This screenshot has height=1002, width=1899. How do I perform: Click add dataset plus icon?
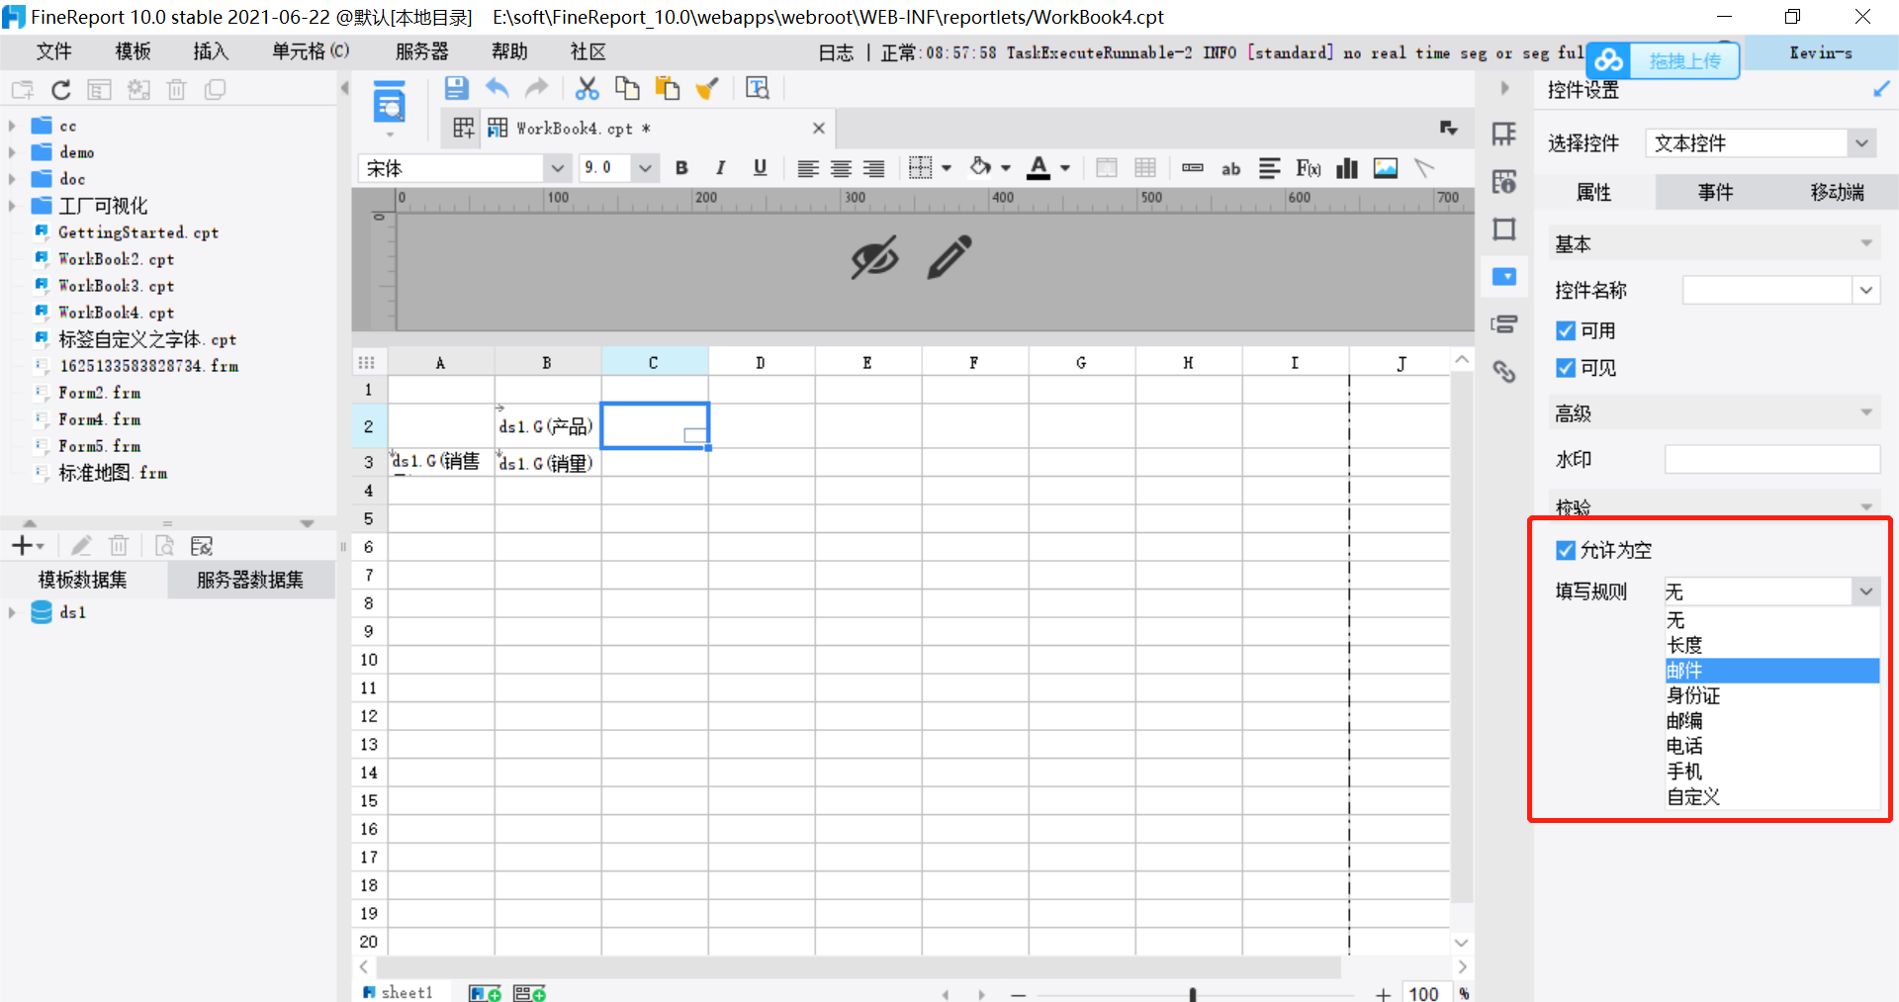(x=22, y=545)
